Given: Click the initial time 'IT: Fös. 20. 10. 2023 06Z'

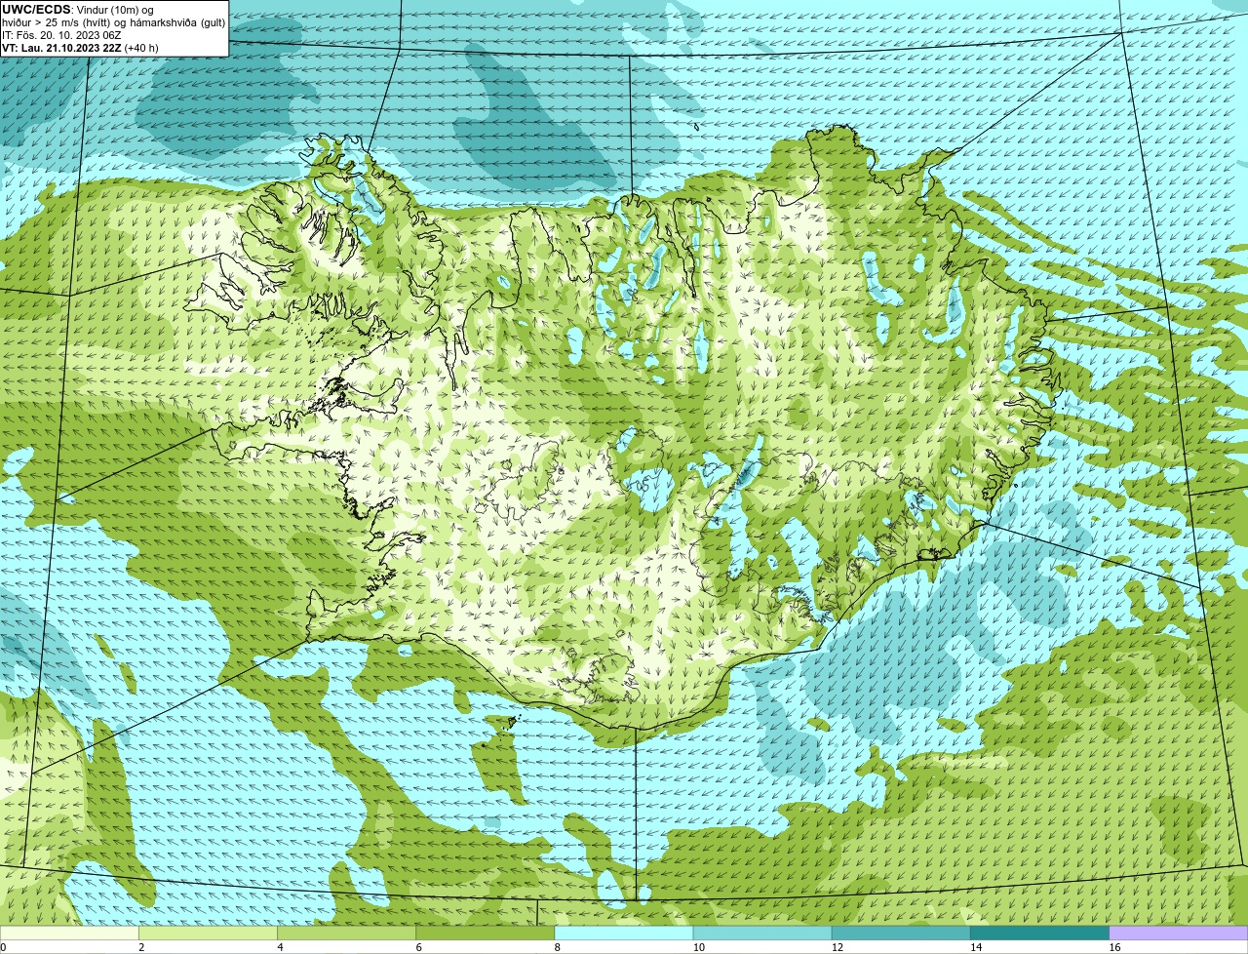Looking at the screenshot, I should (61, 35).
